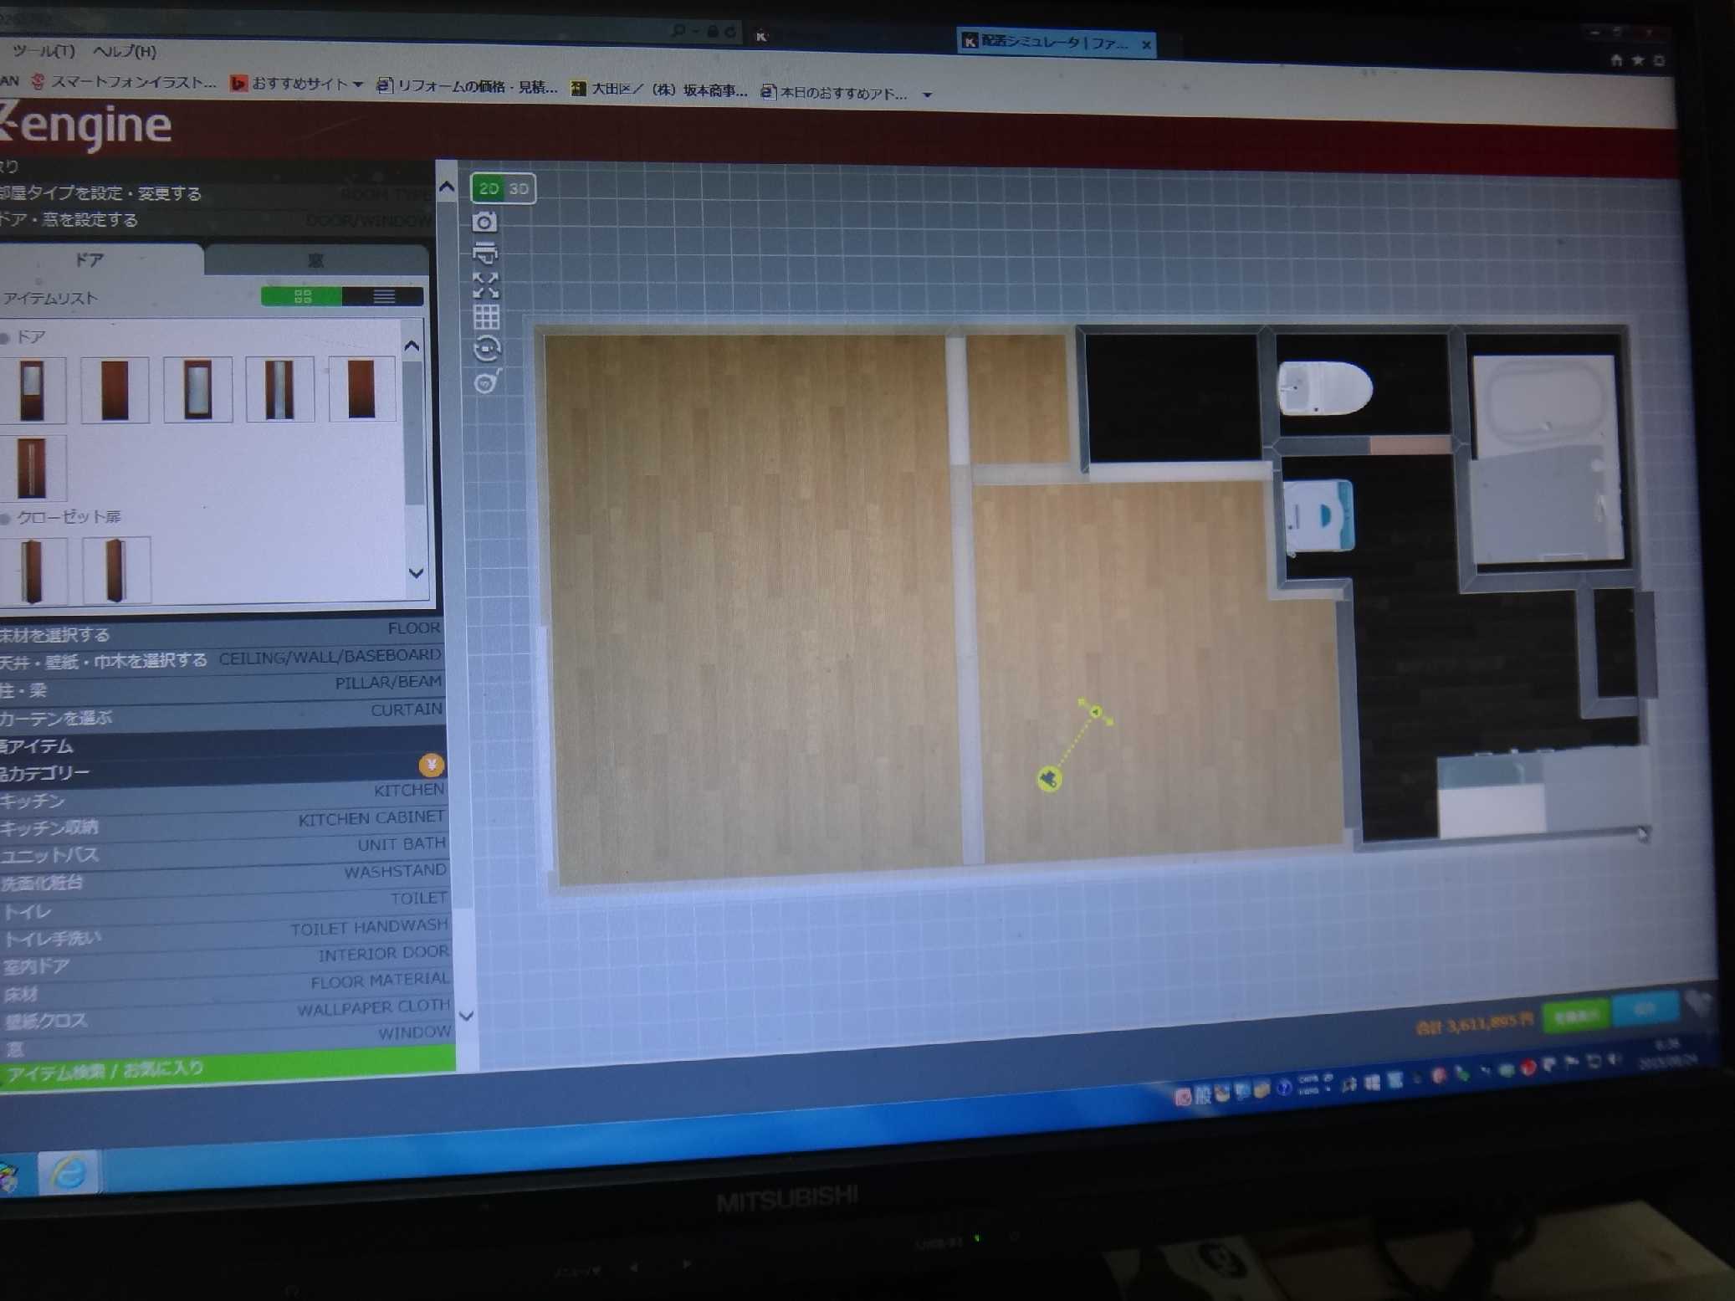
Task: Select the tape measure tool icon
Action: pyautogui.click(x=487, y=382)
